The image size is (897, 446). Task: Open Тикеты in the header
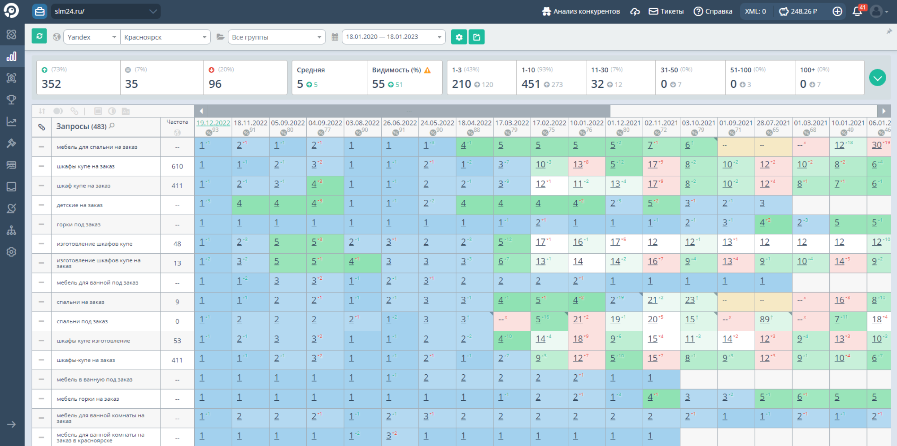(666, 12)
